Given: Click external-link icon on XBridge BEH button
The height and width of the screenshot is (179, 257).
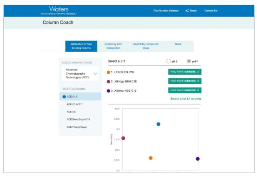Looking at the screenshot, I should click(198, 81).
